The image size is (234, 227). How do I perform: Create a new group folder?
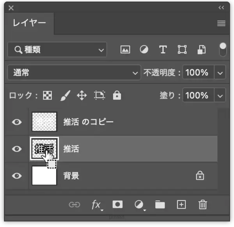point(160,204)
